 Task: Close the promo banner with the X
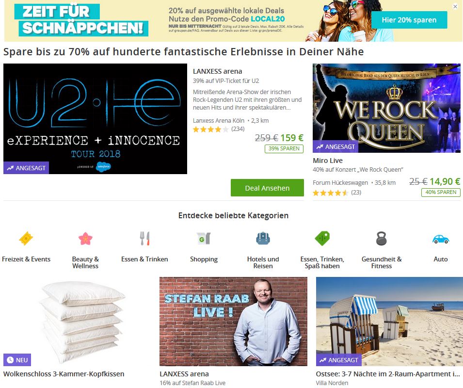455,6
